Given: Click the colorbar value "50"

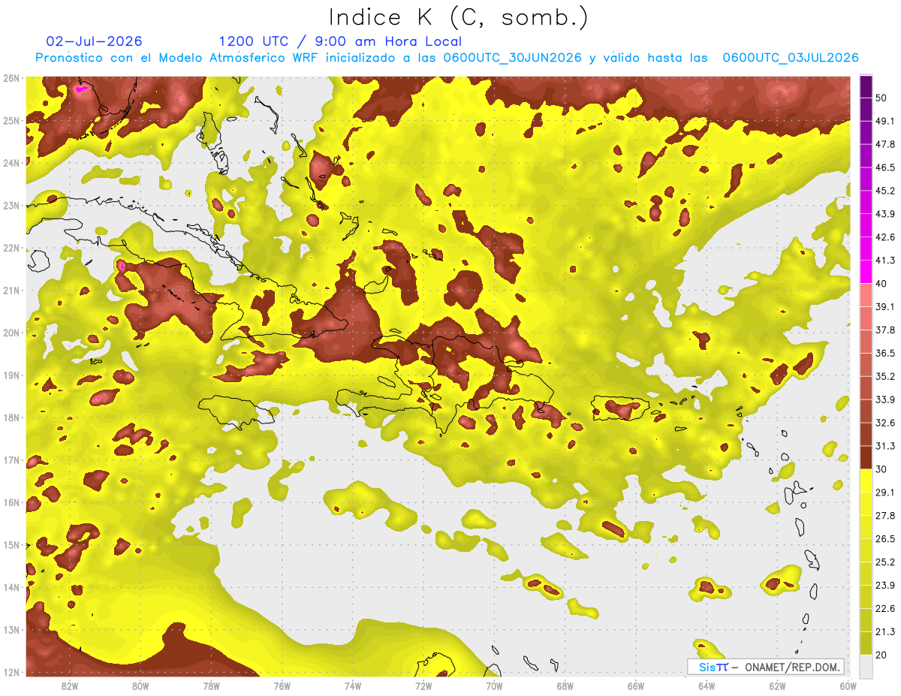Looking at the screenshot, I should point(881,98).
